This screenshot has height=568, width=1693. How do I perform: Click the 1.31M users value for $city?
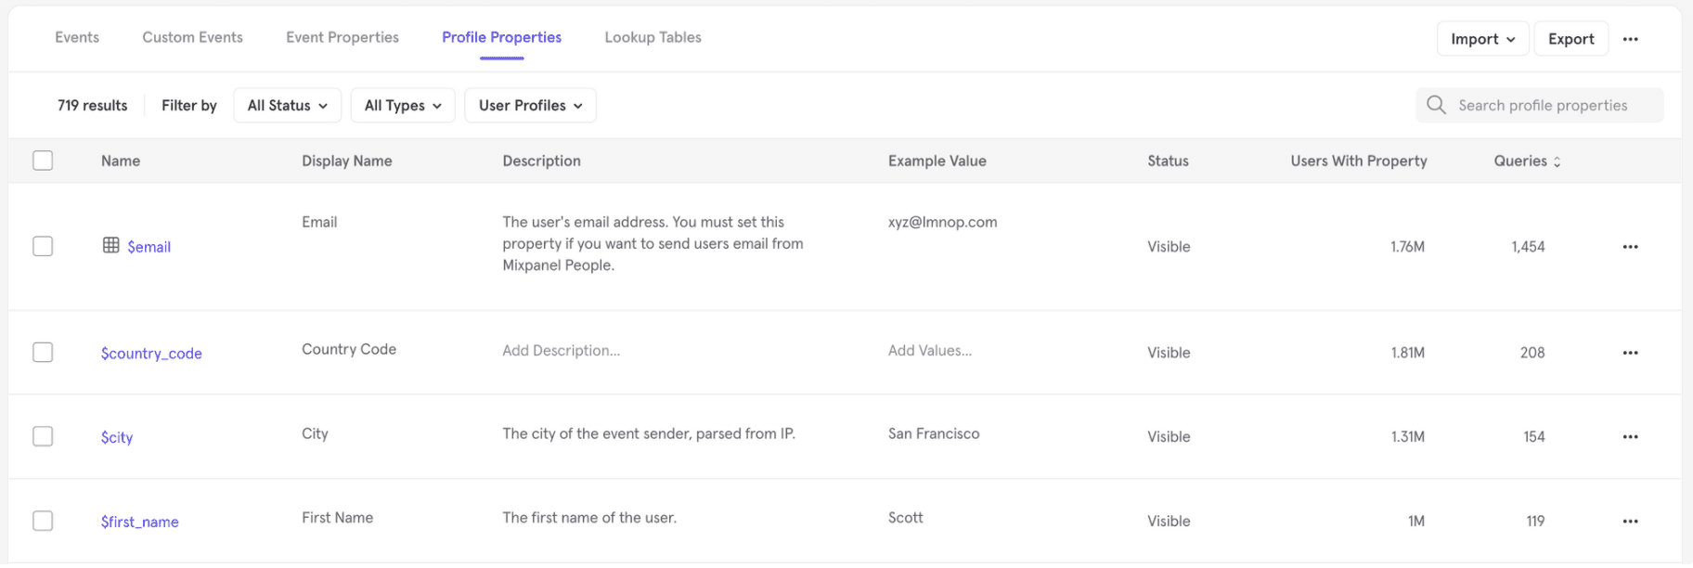click(x=1407, y=437)
